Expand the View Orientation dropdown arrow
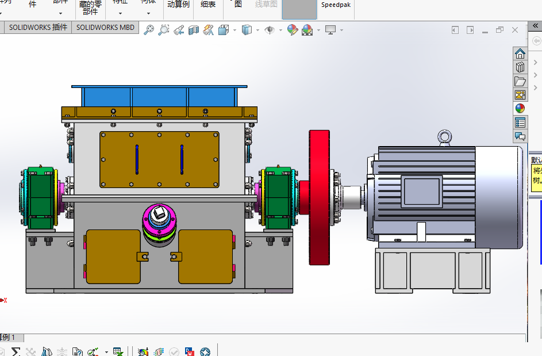 coord(235,30)
